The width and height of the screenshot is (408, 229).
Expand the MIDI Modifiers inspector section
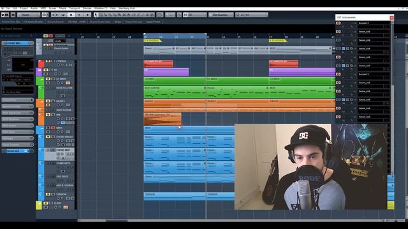17,119
